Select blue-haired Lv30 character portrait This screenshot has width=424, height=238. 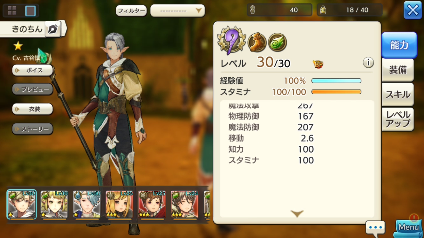[87, 204]
